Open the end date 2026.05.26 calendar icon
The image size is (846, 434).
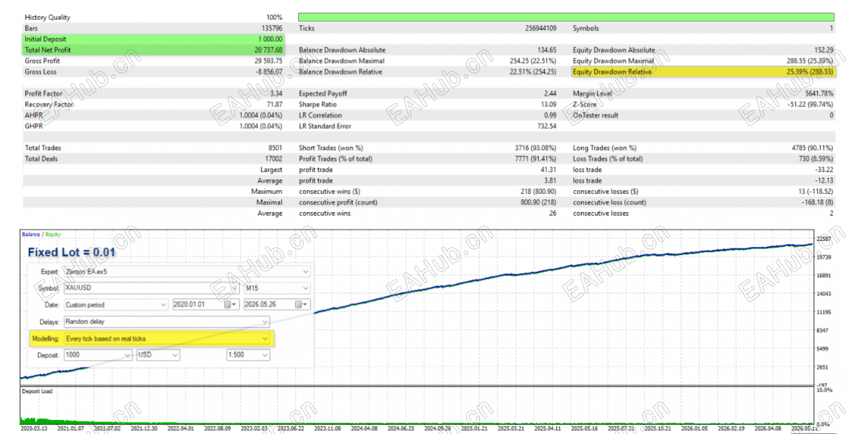pyautogui.click(x=301, y=305)
